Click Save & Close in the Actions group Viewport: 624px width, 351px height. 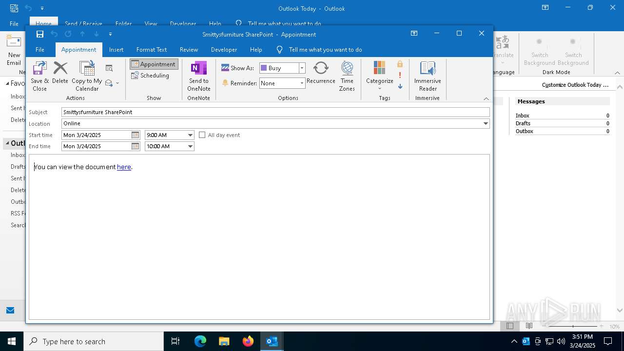[x=39, y=76]
